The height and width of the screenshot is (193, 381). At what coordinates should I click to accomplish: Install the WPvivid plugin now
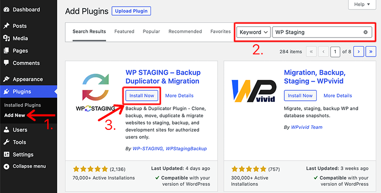[300, 96]
